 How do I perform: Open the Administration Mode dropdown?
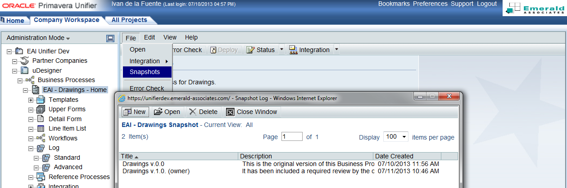point(38,38)
